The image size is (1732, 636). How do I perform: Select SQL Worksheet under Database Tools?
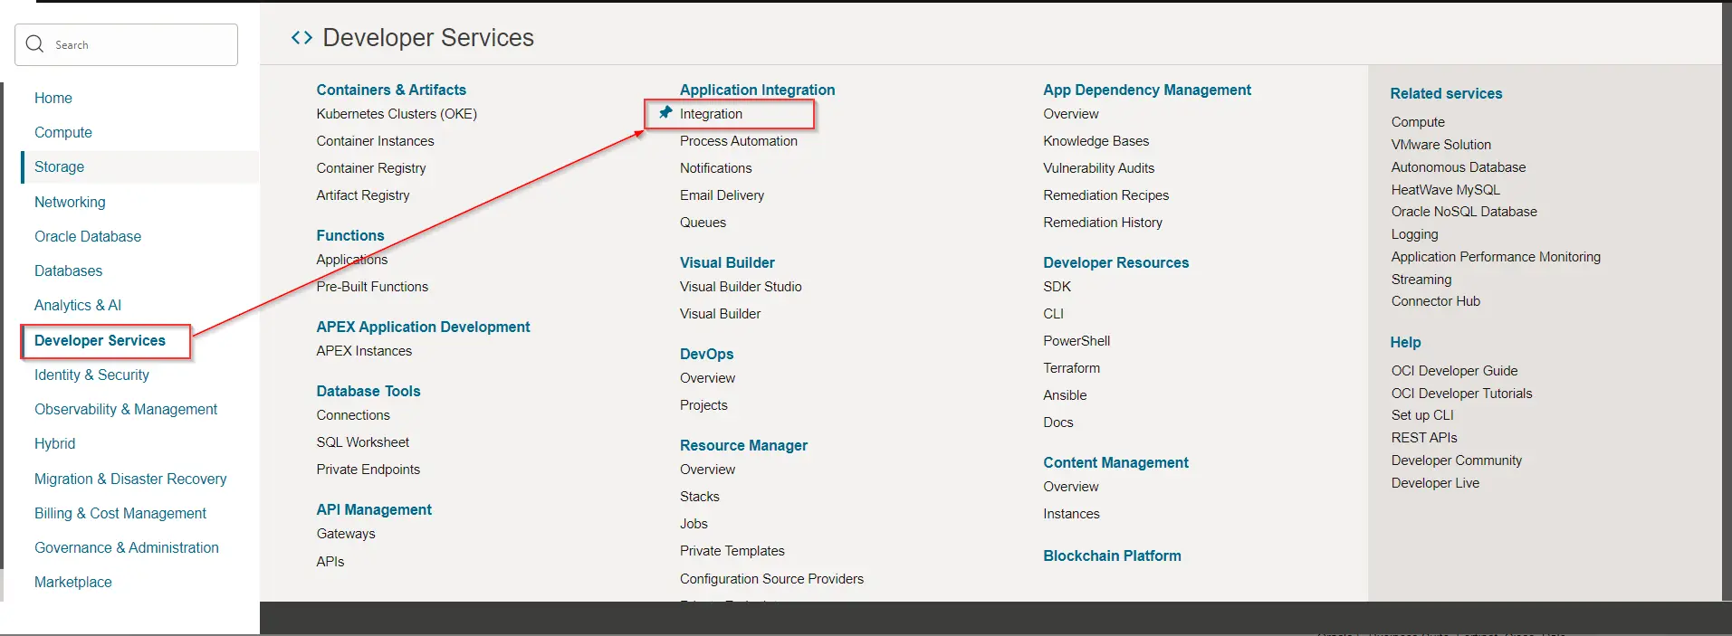point(362,442)
